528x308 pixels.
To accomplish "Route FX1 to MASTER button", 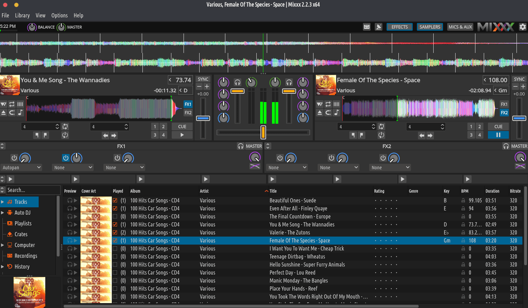I will click(x=254, y=146).
